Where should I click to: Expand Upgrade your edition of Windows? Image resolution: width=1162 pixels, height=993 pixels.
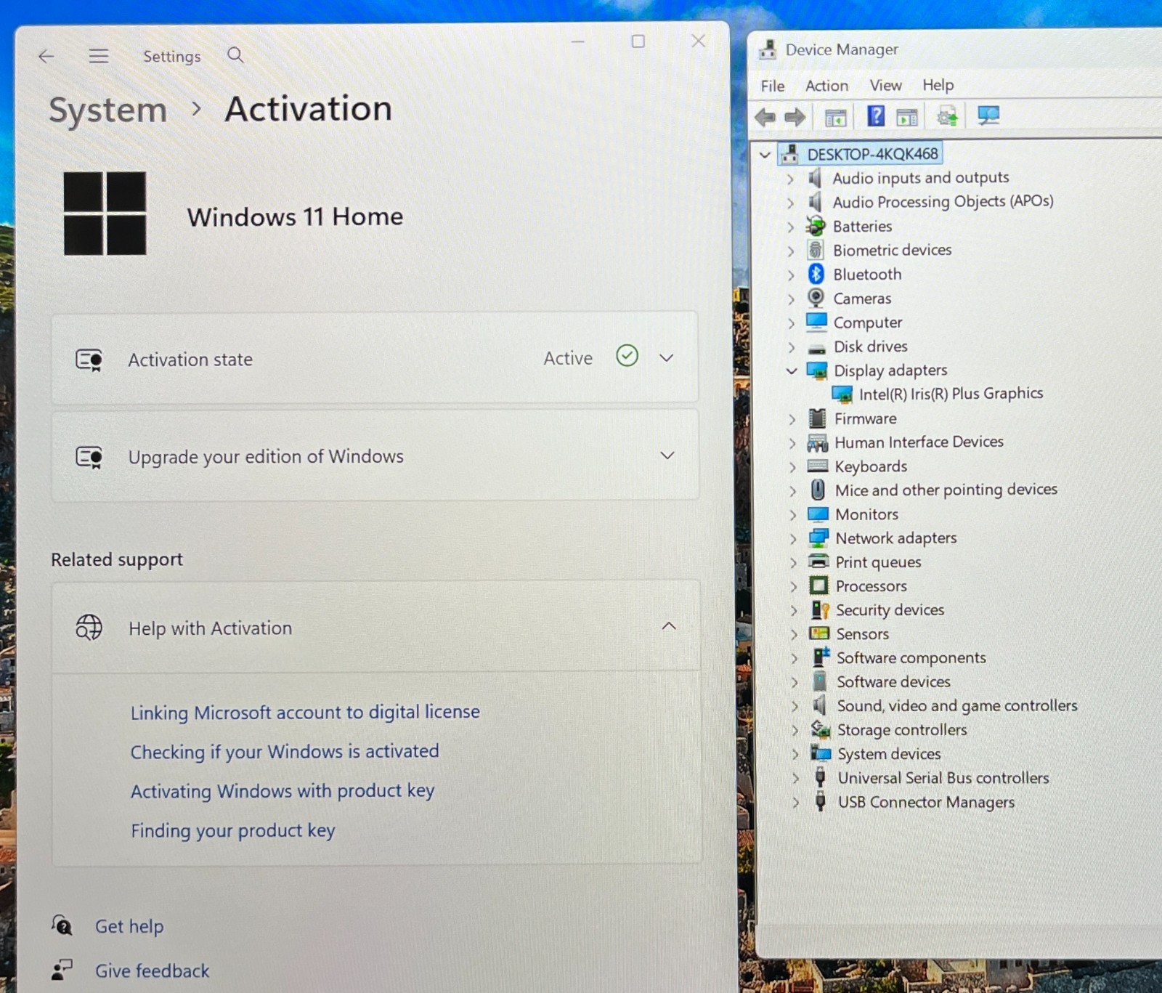click(x=667, y=455)
